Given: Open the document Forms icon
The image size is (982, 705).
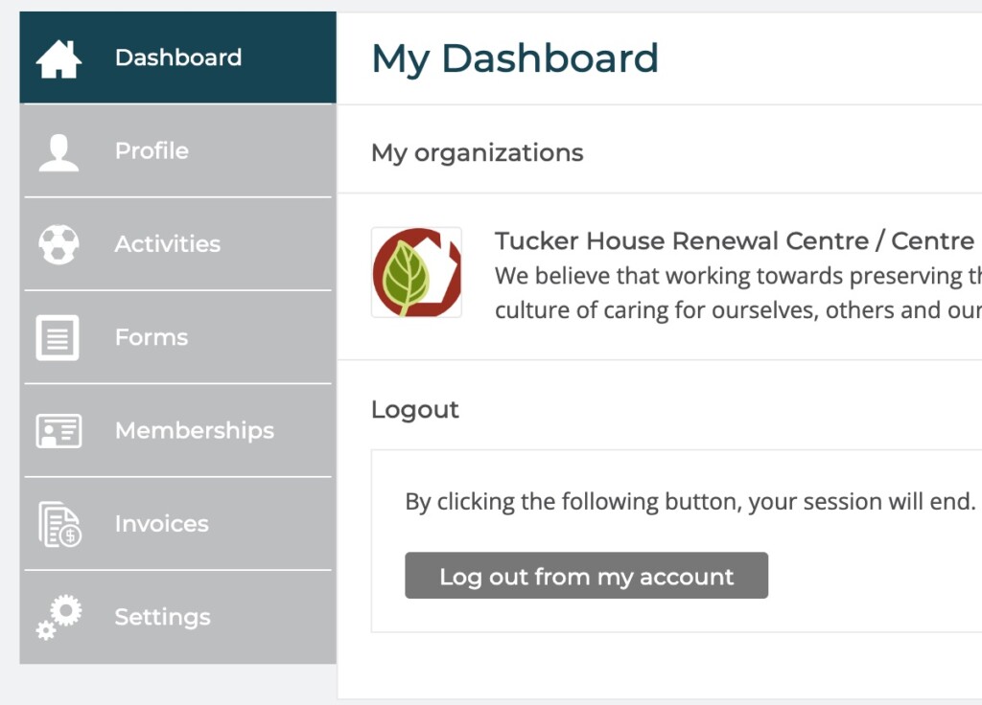Looking at the screenshot, I should 58,338.
